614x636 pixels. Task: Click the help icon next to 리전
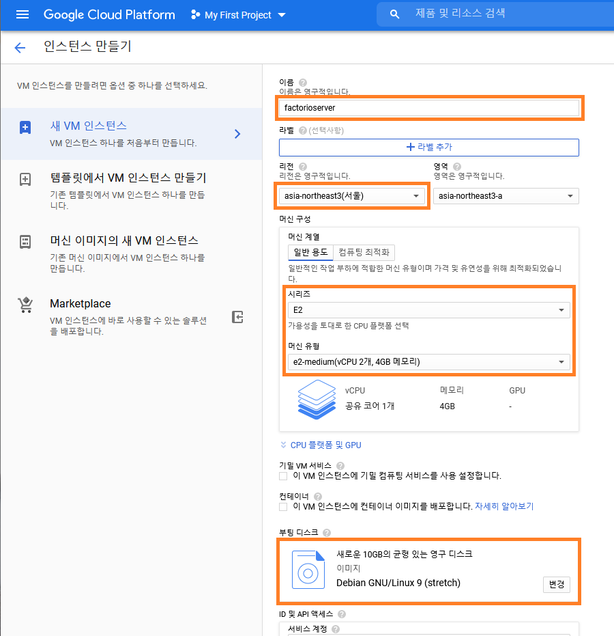[303, 167]
